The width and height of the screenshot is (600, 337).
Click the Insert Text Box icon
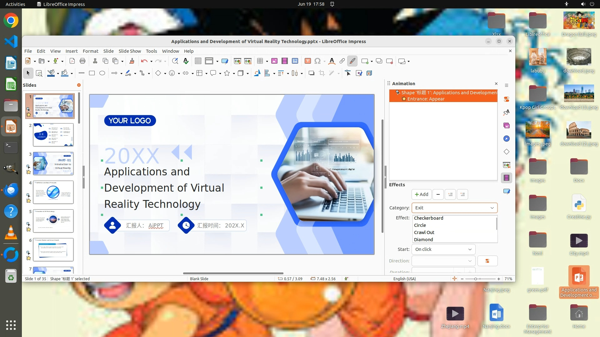(308, 61)
